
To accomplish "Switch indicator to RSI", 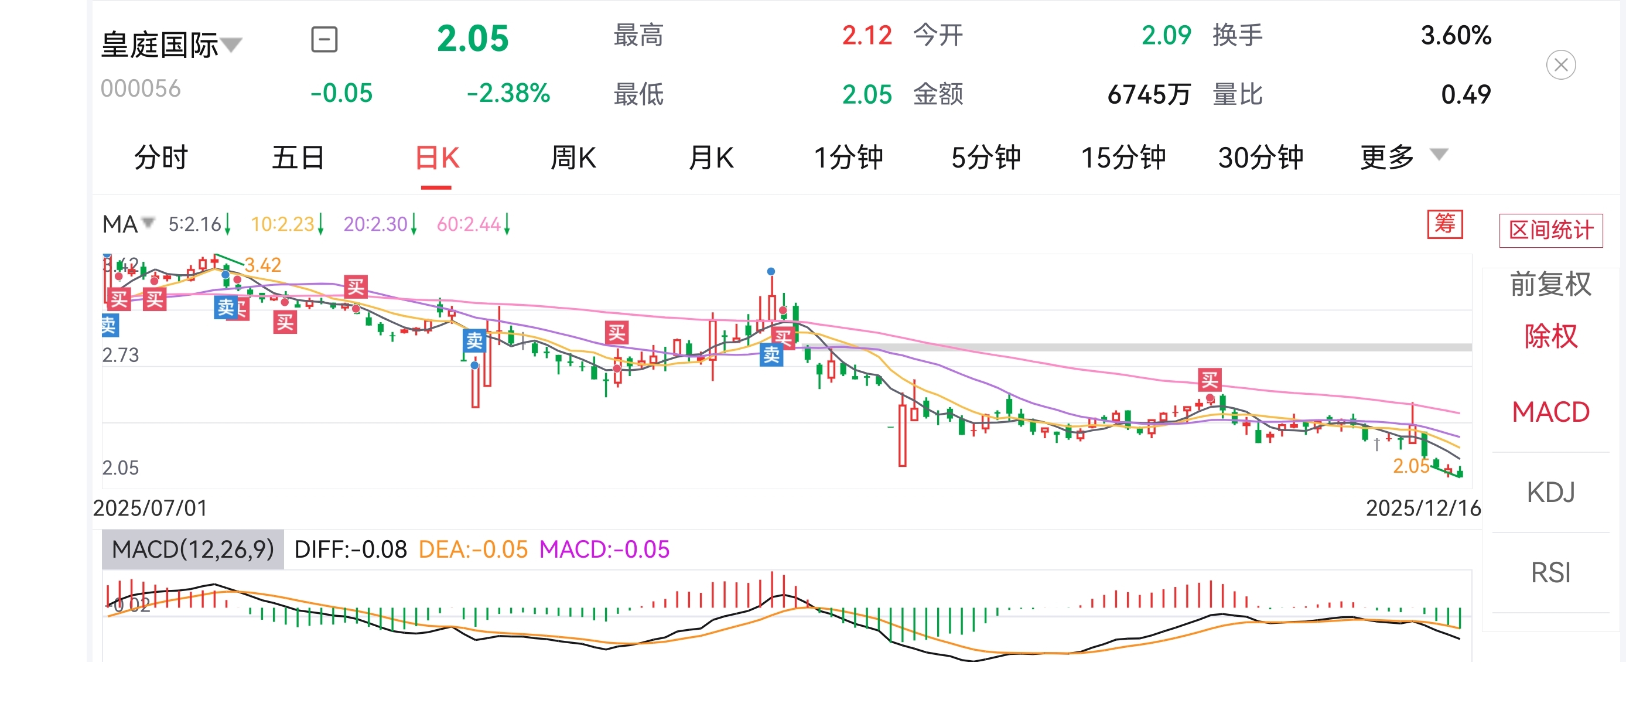I will point(1550,572).
